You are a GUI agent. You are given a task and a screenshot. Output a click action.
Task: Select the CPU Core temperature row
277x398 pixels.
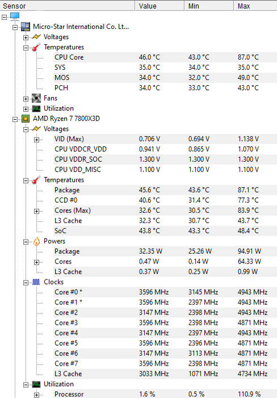point(165,57)
